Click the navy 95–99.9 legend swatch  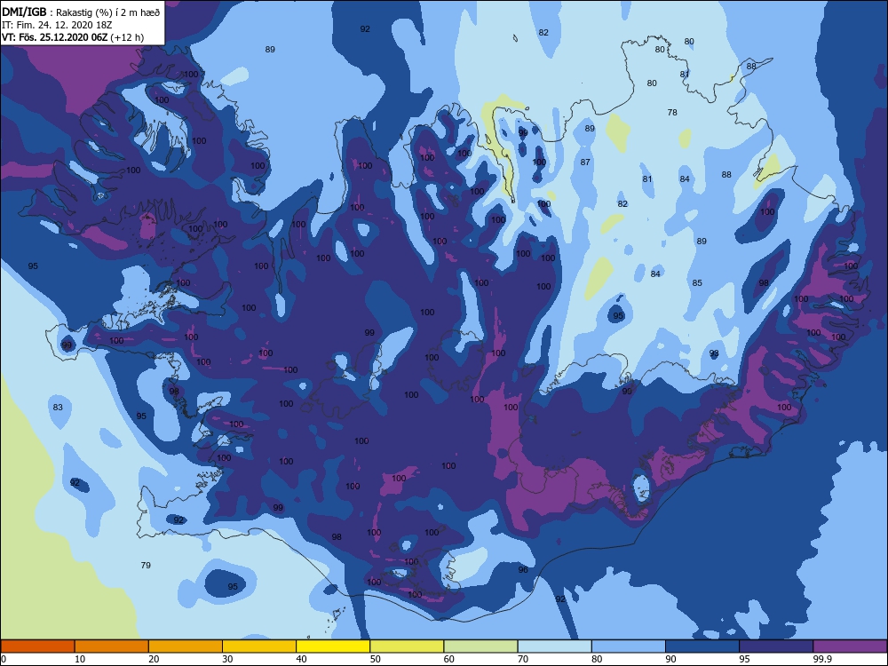click(776, 646)
